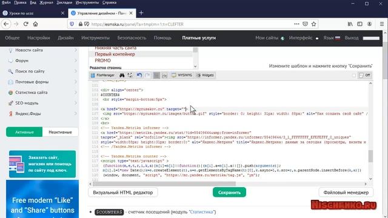Go back in browser history
This screenshot has height=218, width=388.
6,24
